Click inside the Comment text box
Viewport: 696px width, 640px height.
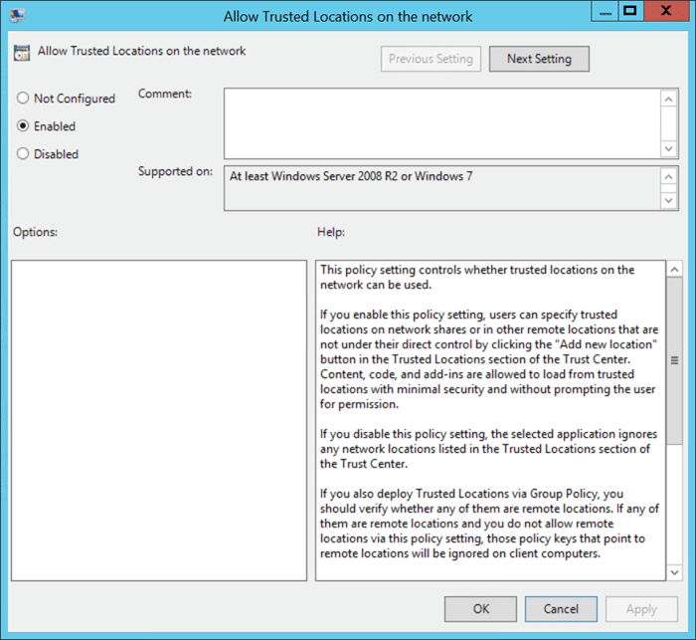442,123
